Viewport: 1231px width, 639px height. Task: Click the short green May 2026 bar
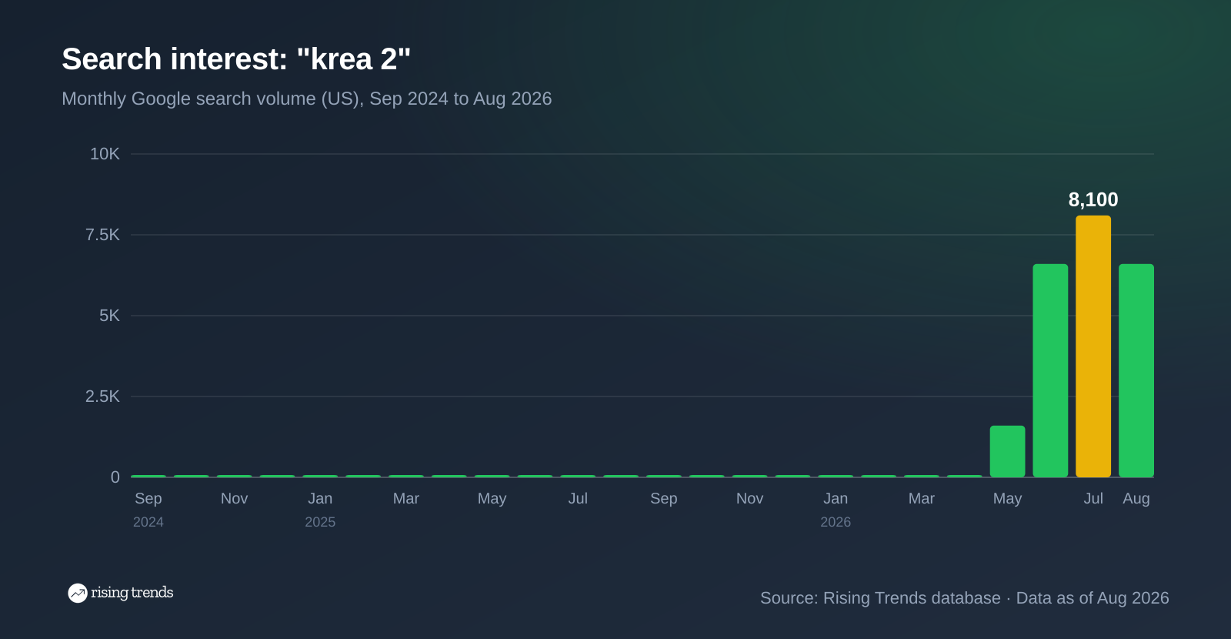point(1007,451)
